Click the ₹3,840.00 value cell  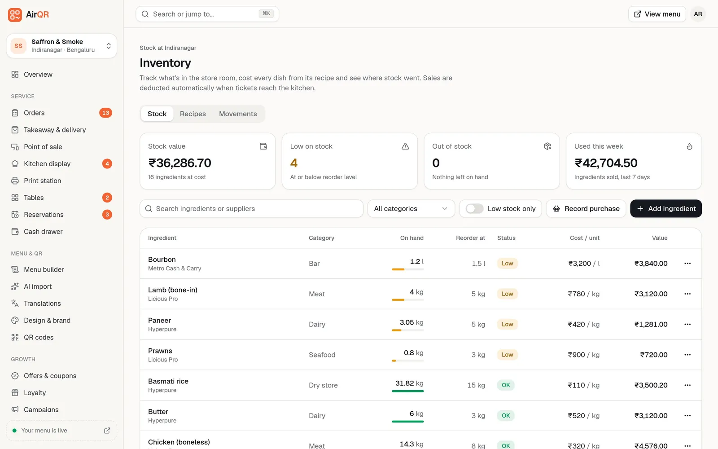coord(651,264)
